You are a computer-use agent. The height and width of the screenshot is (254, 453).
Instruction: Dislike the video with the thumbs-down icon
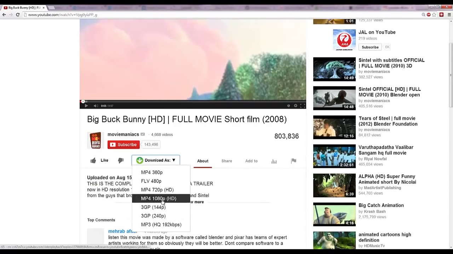tap(121, 161)
